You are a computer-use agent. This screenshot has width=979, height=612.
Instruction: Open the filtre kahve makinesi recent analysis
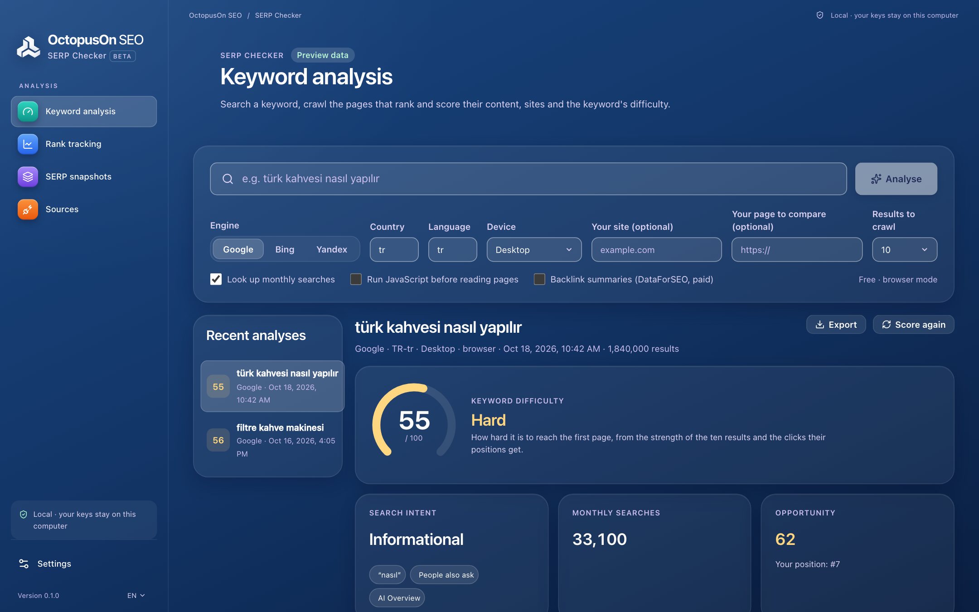271,440
